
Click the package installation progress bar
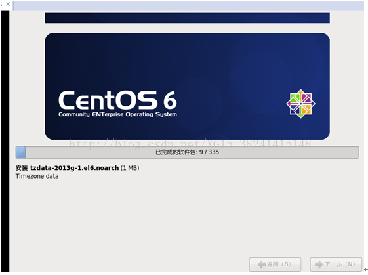pos(188,152)
